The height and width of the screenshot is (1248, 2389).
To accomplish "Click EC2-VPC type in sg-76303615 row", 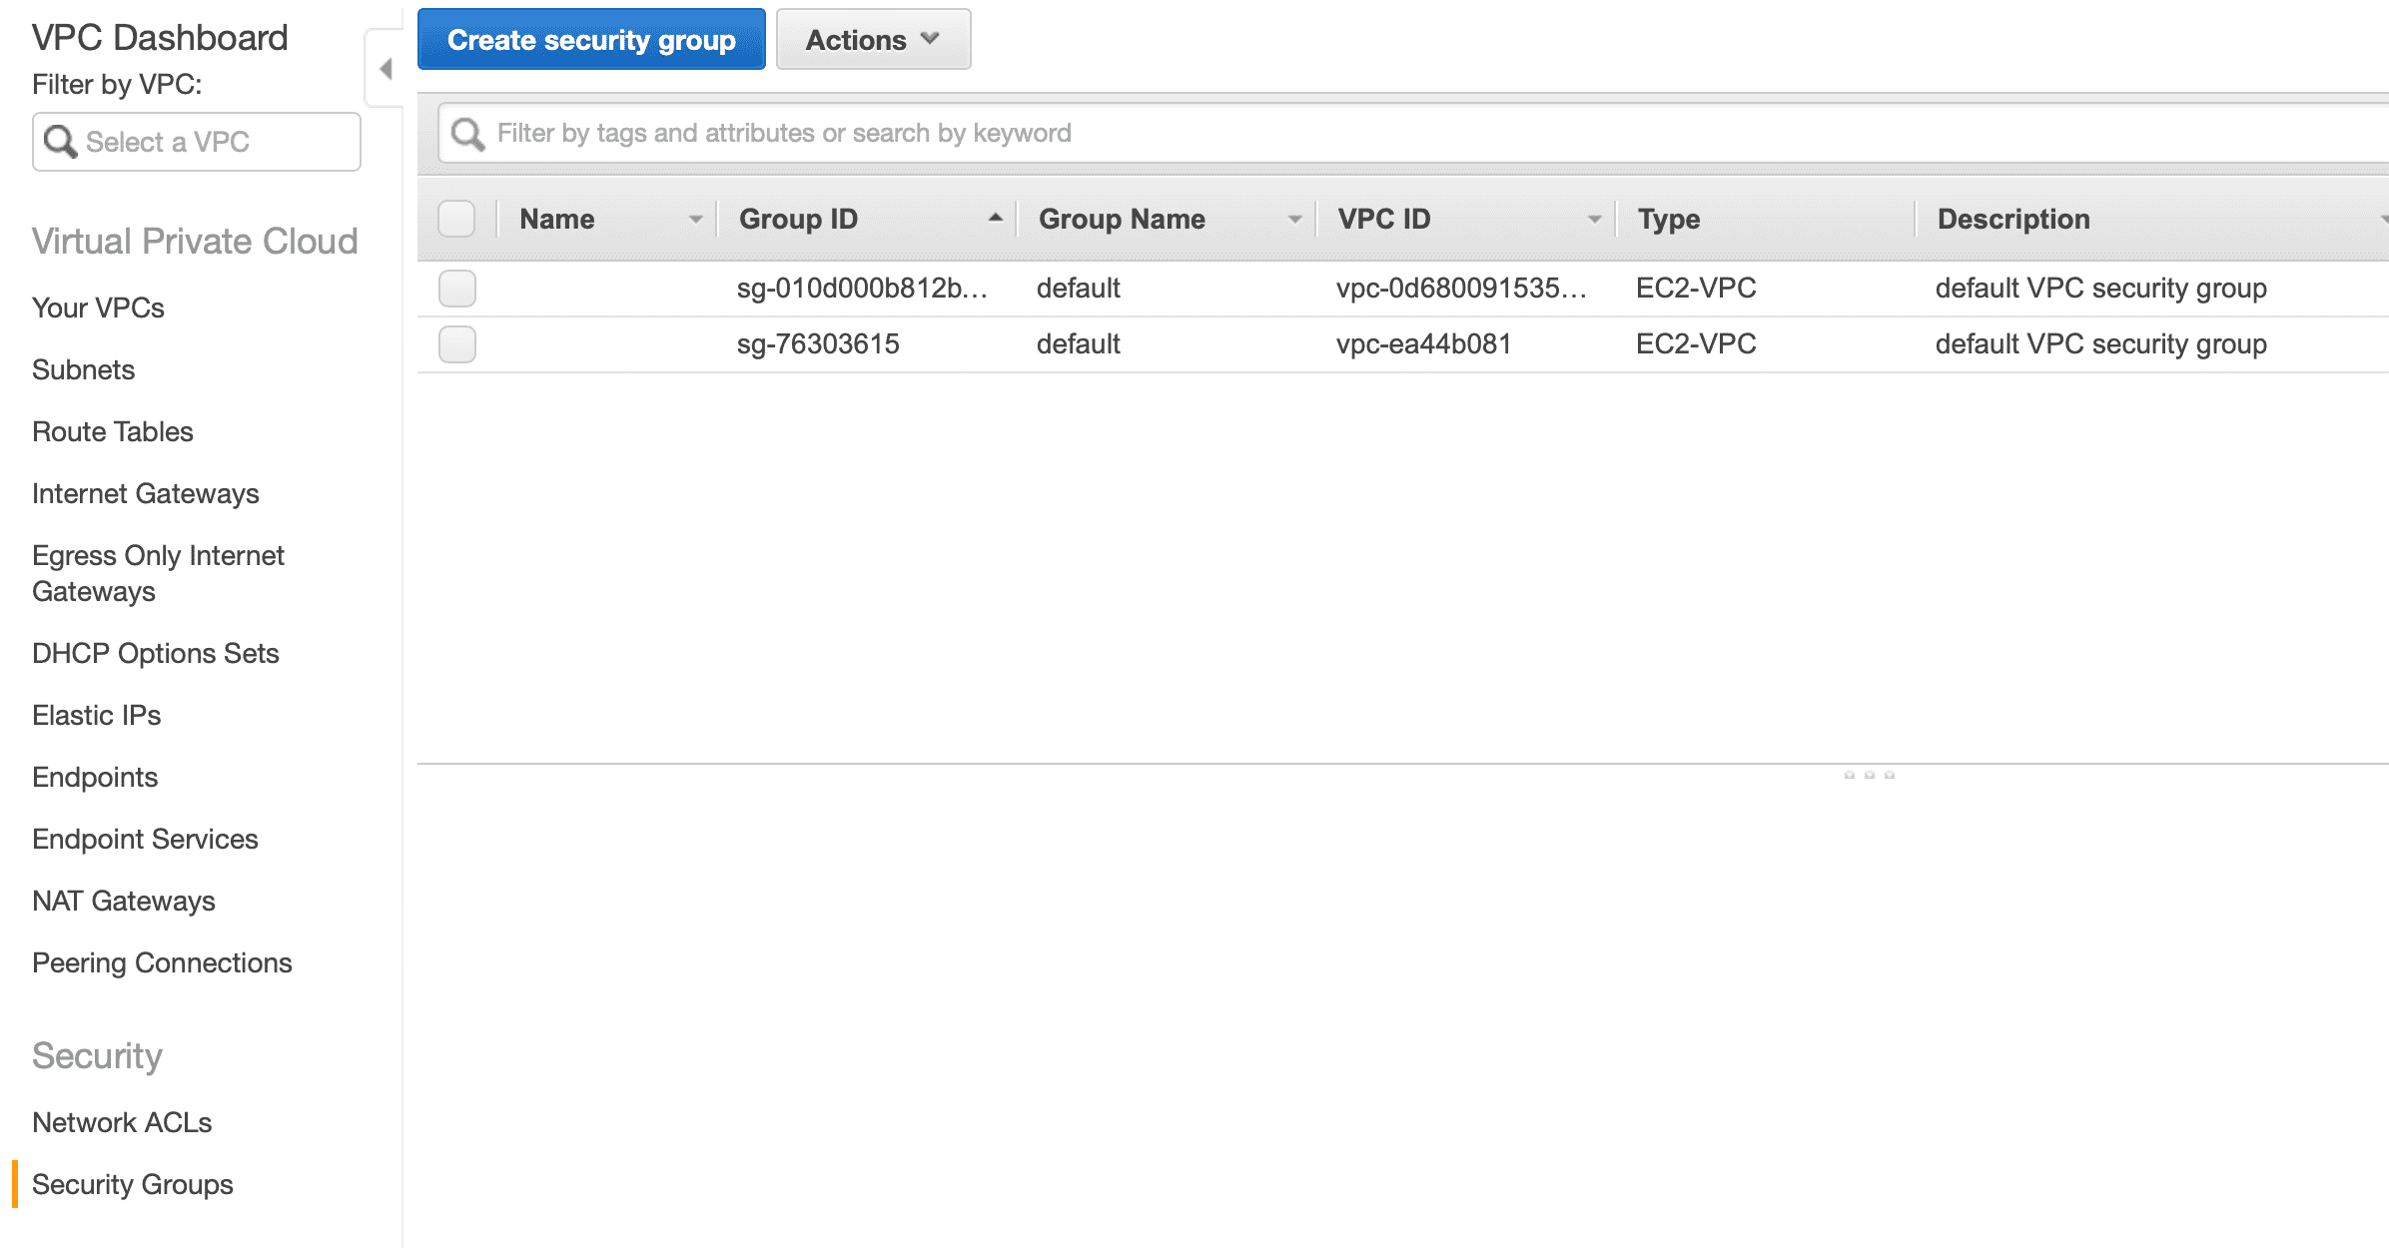I will (x=1696, y=344).
